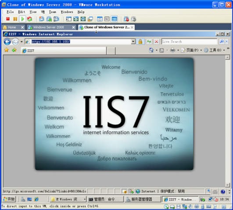Screen dimensions: 233x210
Task: Click the take snapshot toolbar icon
Action: pyautogui.click(x=42, y=19)
